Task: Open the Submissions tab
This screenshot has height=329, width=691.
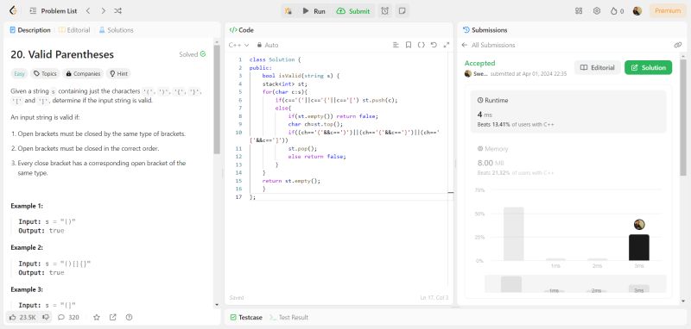Action: (485, 30)
